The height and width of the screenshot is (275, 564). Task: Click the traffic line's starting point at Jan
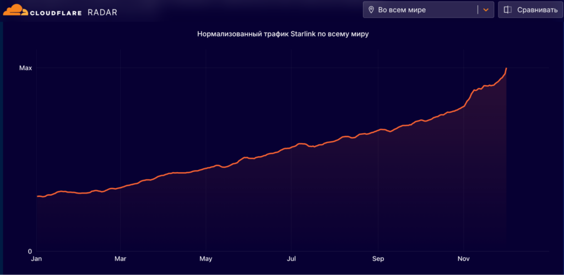click(37, 196)
